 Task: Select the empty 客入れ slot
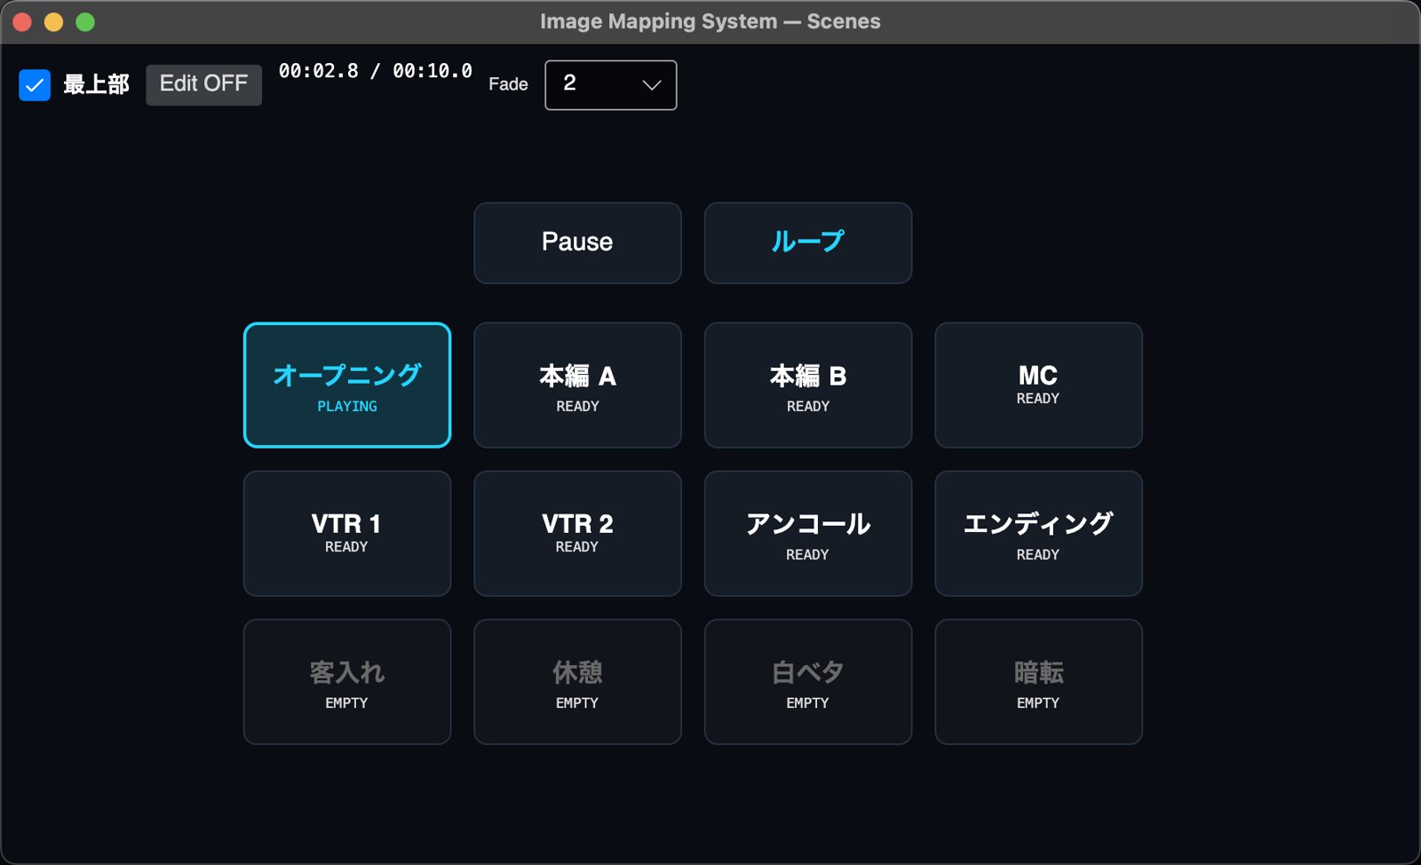pyautogui.click(x=347, y=681)
